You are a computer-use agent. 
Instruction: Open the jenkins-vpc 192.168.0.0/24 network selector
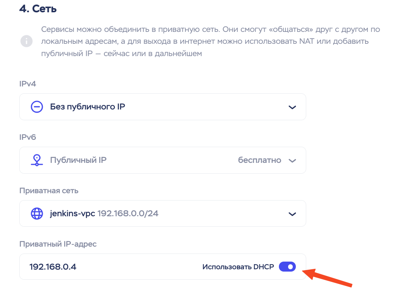[x=104, y=214]
